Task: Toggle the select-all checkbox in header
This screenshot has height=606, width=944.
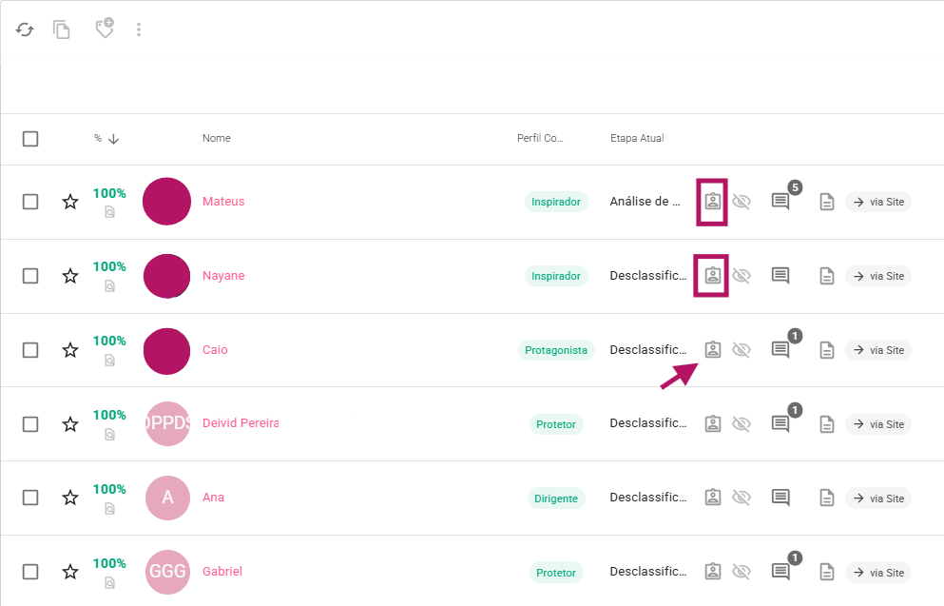Action: [30, 139]
